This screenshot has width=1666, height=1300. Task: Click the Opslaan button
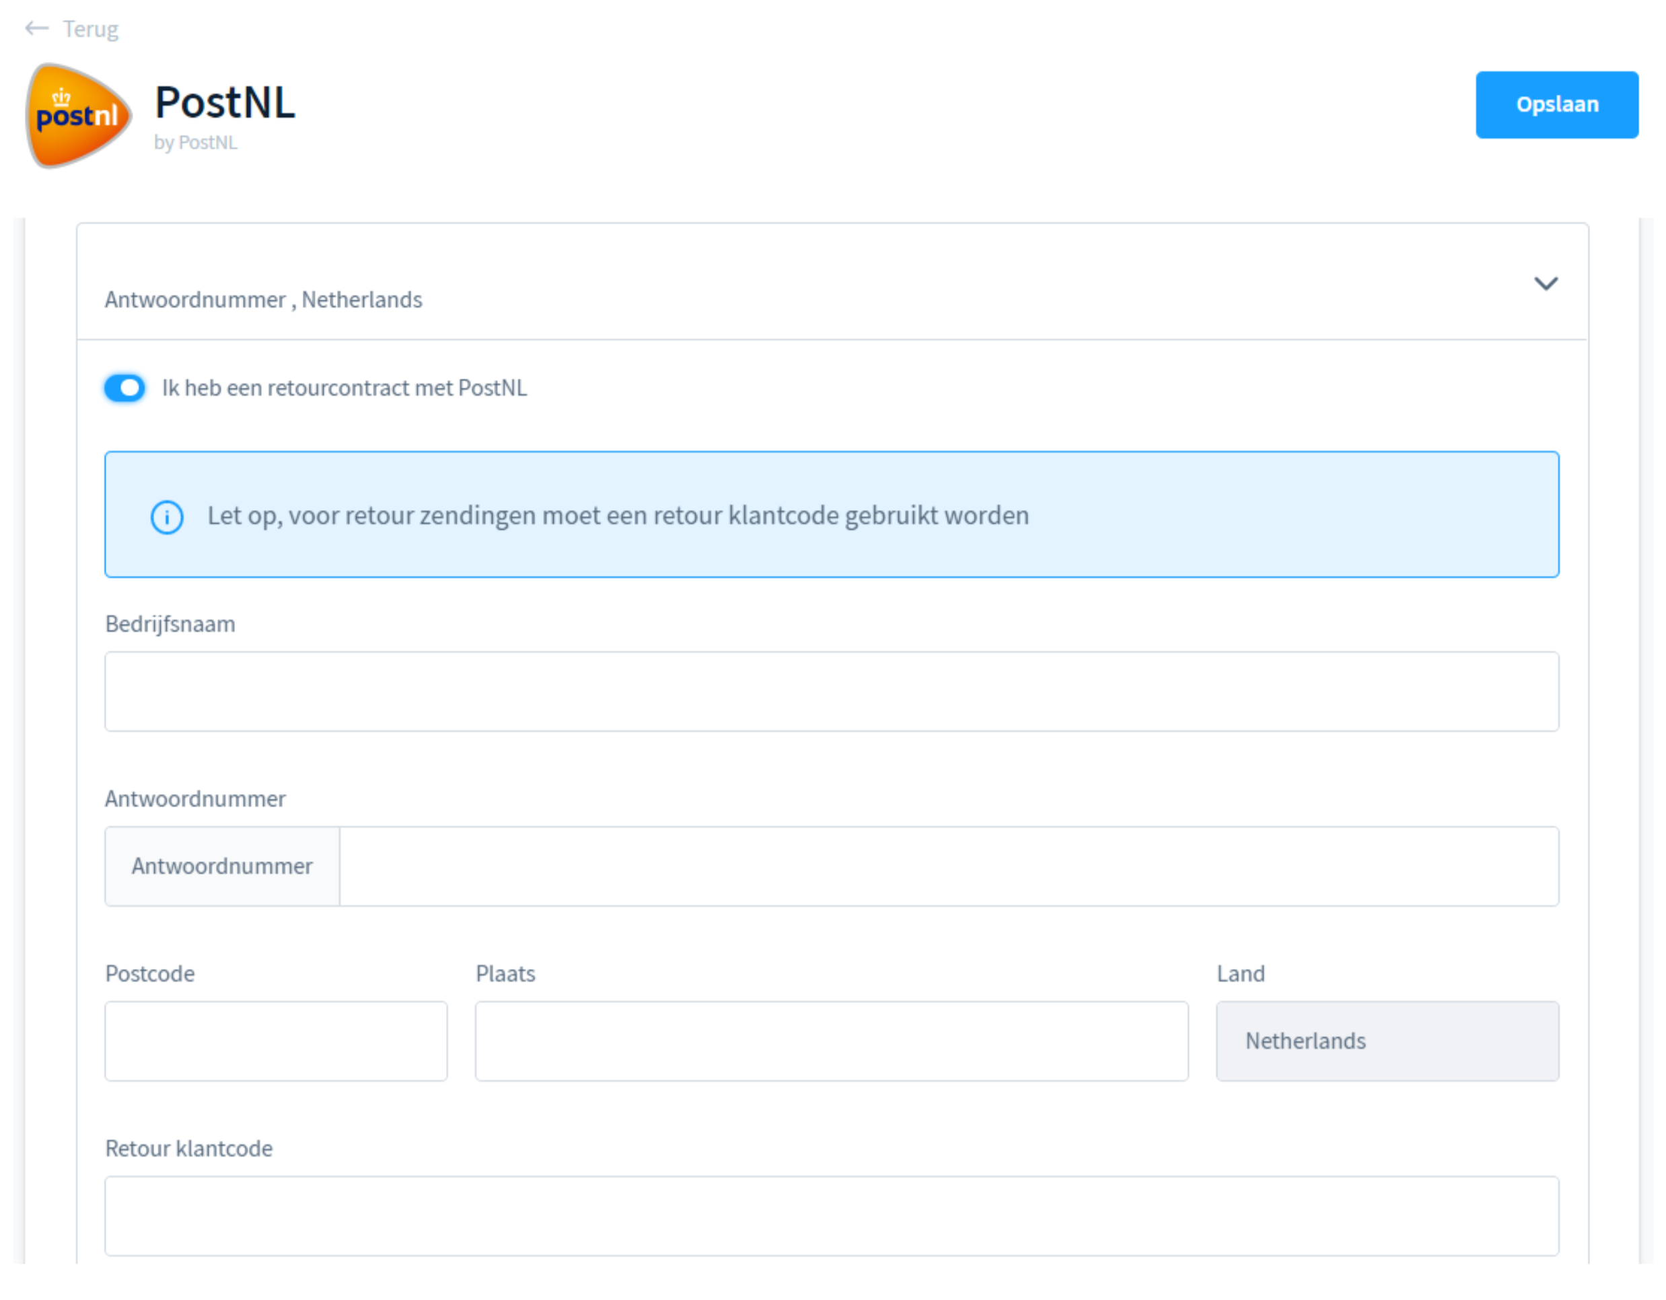tap(1557, 104)
